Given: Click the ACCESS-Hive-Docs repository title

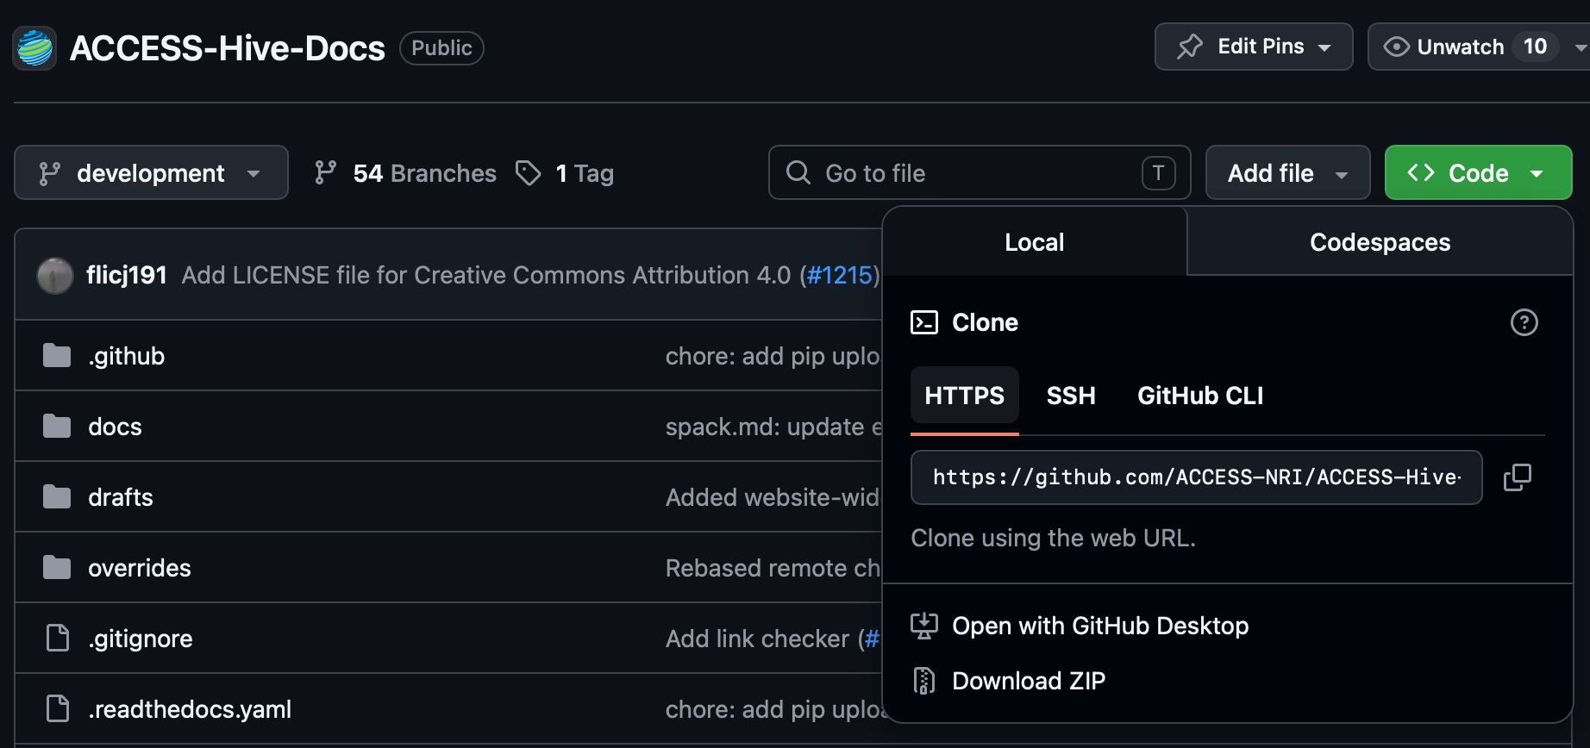Looking at the screenshot, I should point(228,48).
